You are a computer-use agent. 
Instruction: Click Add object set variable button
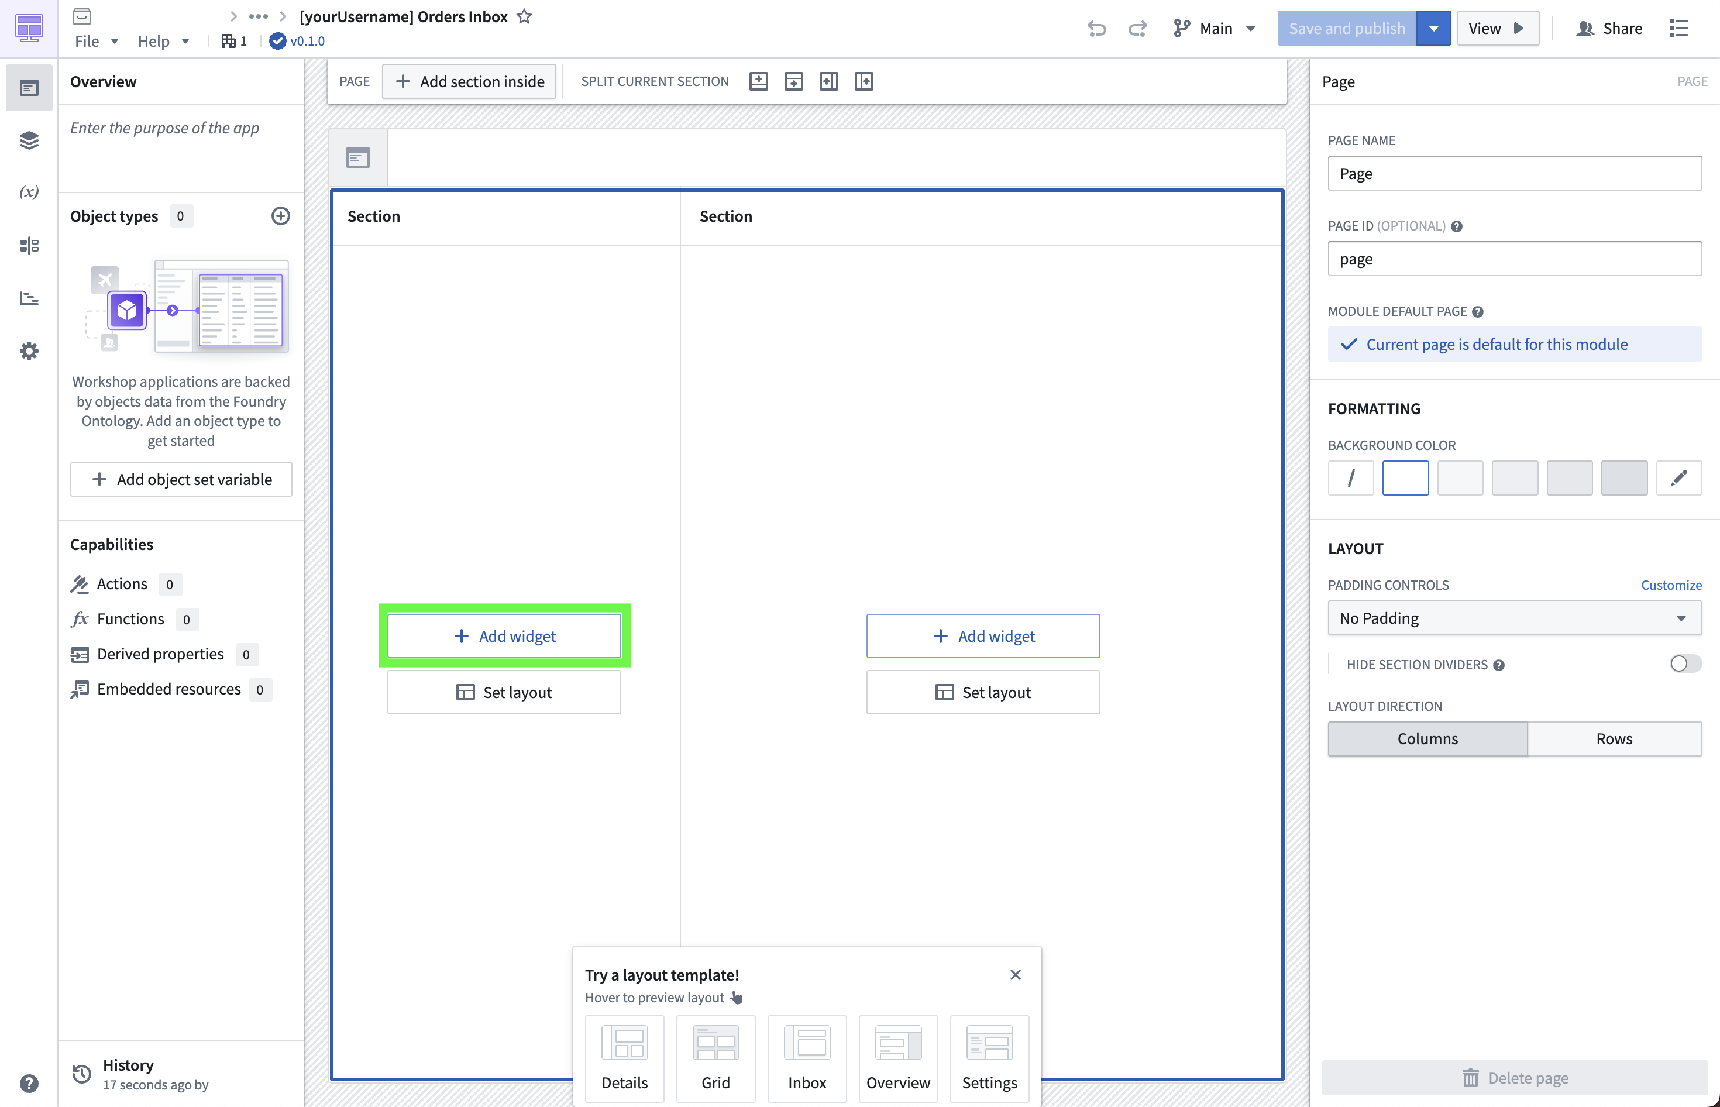tap(181, 479)
